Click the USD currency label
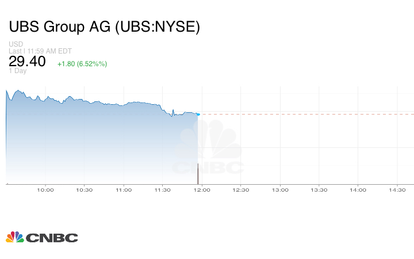The height and width of the screenshot is (259, 414). (x=16, y=44)
